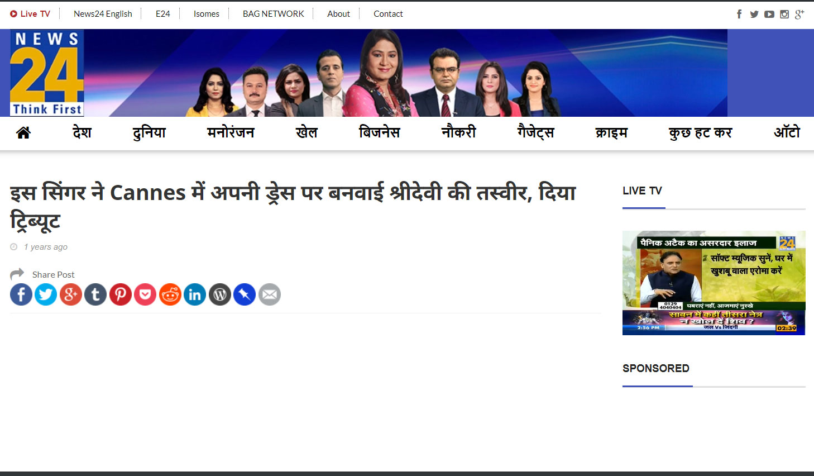Share post on WordPress round button

(x=220, y=294)
